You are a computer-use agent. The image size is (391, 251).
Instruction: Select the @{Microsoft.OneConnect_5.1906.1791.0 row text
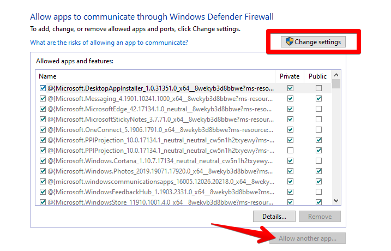click(160, 130)
